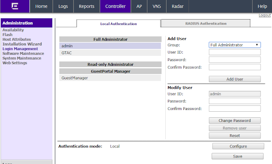Screen dimensions: 272x164
Task: Select the admin user in the list
Action: click(110, 46)
